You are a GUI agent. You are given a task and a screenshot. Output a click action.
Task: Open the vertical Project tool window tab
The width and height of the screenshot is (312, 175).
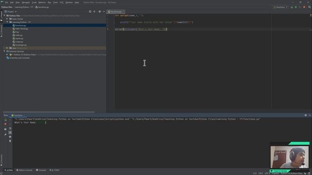pos(1,16)
